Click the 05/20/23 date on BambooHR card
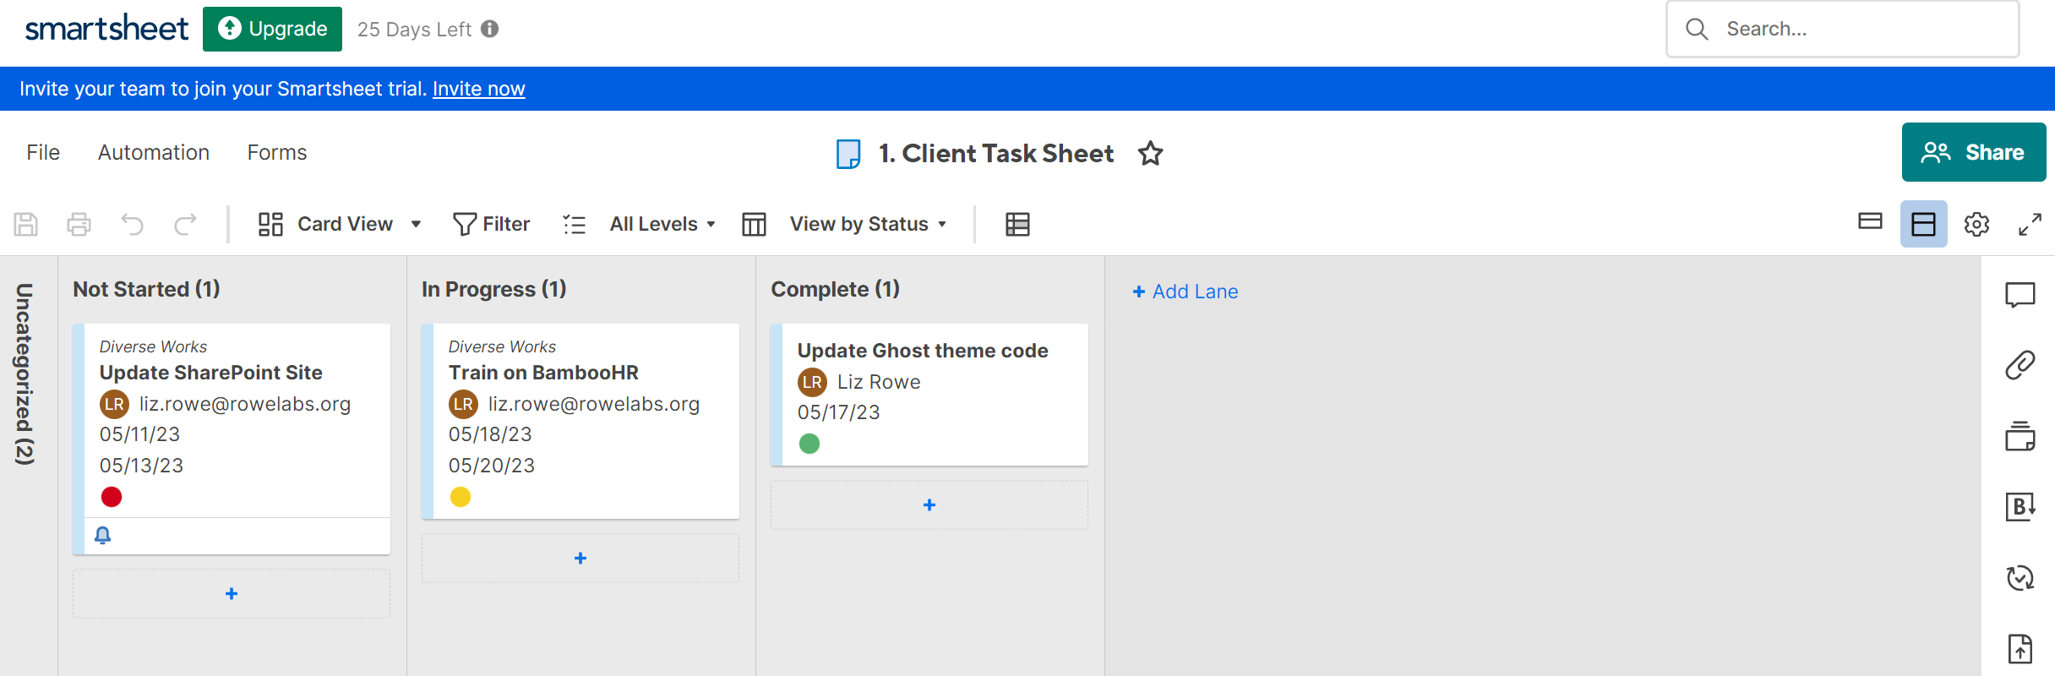 pos(492,466)
